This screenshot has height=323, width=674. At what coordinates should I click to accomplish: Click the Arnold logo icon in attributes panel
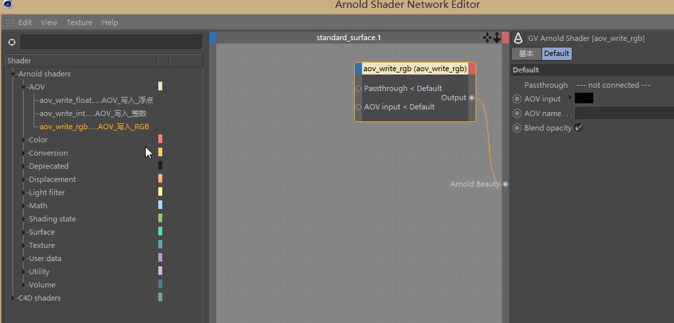(518, 38)
